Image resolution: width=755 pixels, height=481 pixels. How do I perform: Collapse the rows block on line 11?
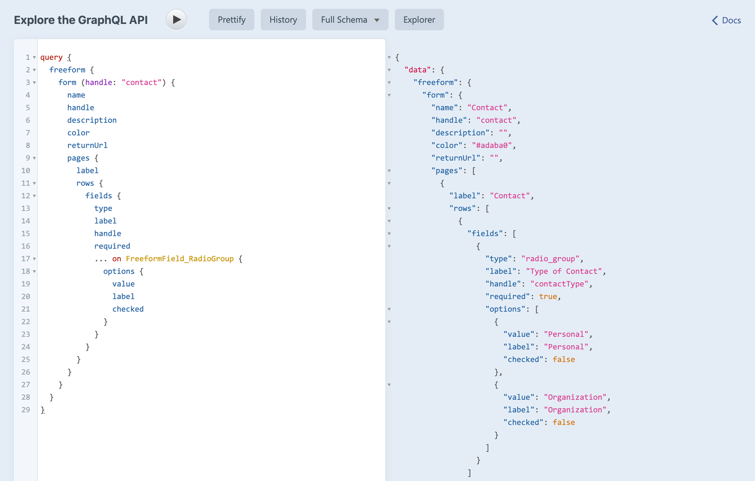34,184
